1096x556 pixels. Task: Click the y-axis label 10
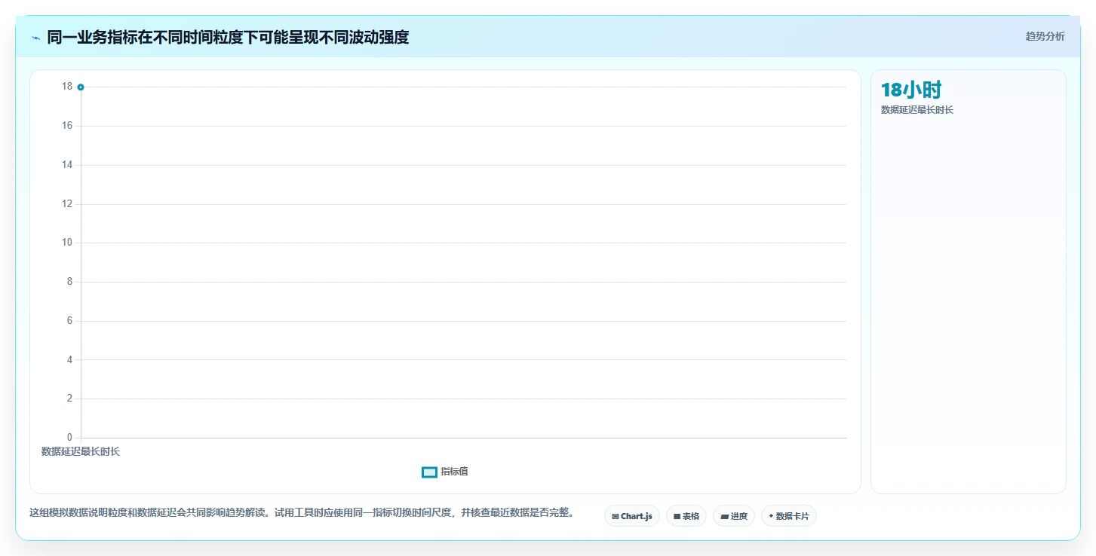67,243
